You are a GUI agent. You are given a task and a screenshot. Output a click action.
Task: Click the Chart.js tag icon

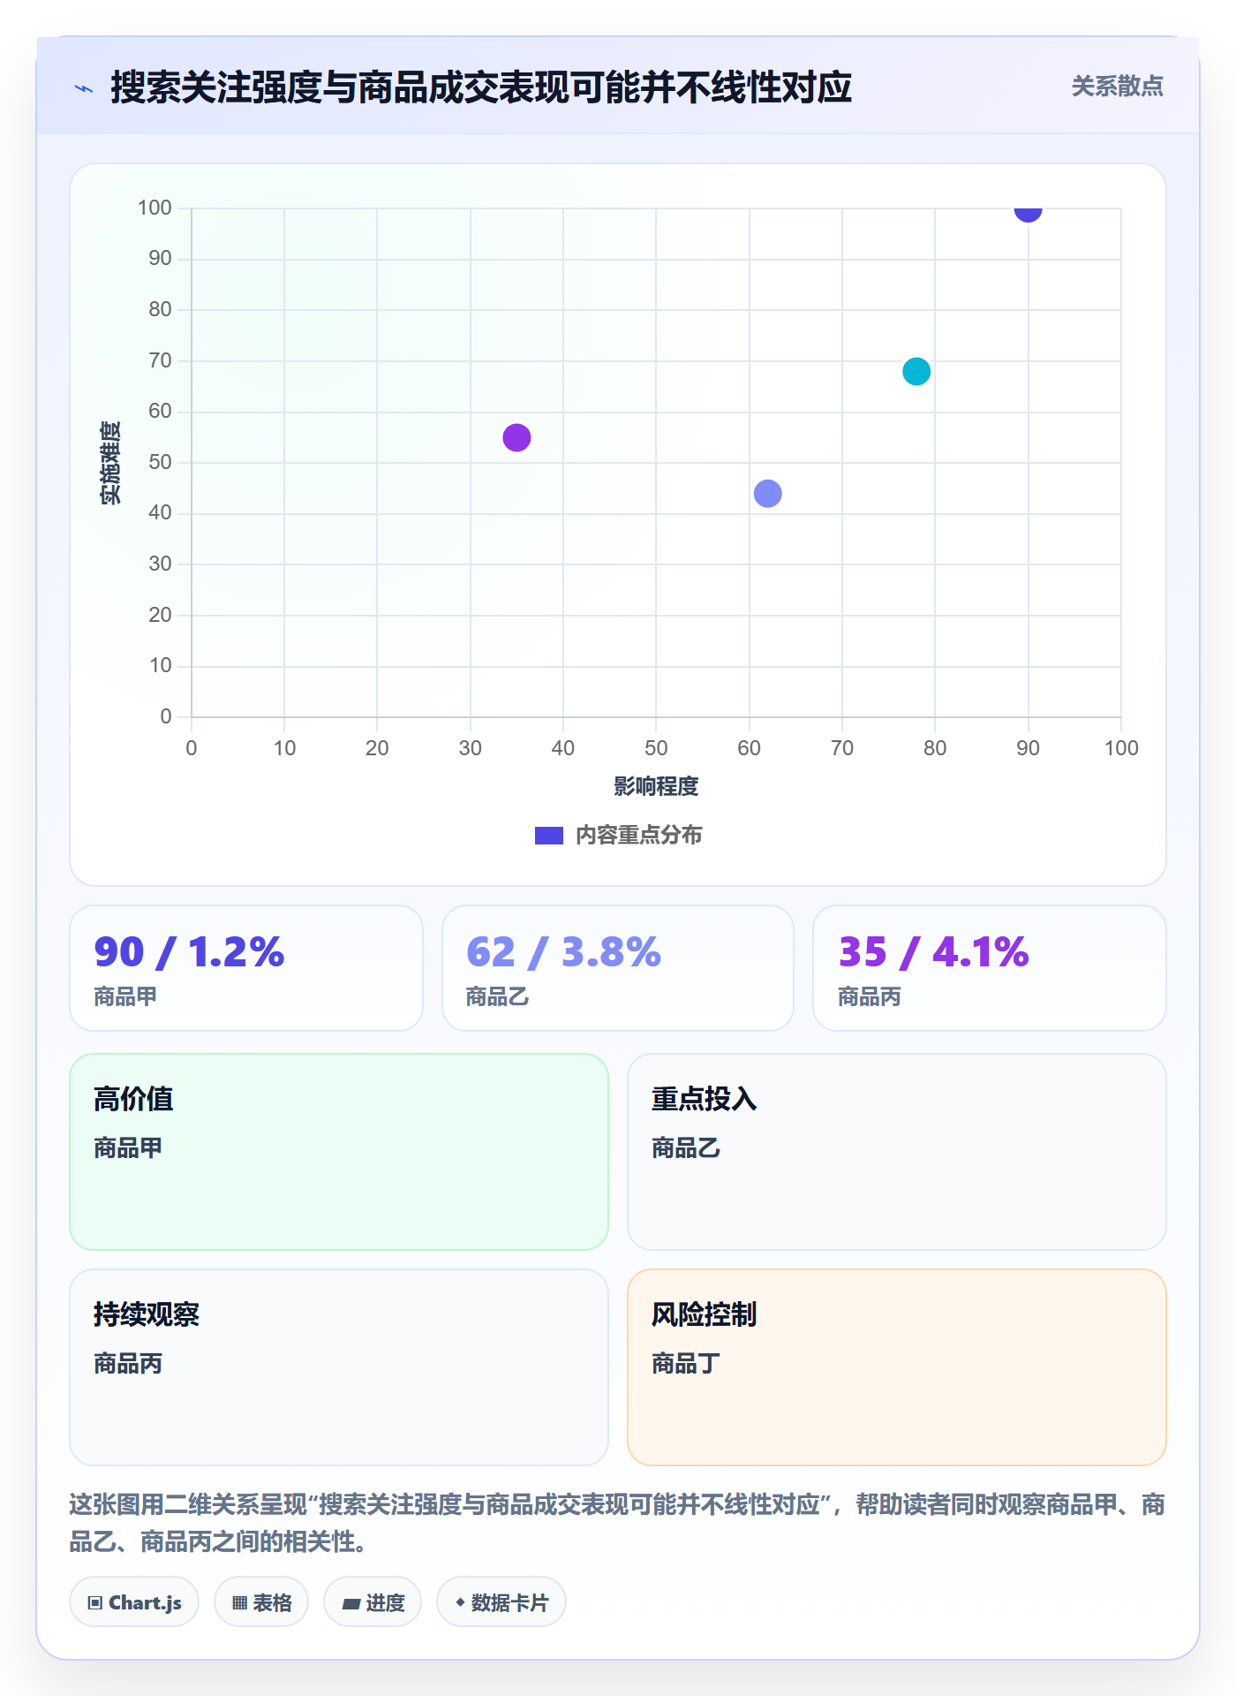point(95,1602)
